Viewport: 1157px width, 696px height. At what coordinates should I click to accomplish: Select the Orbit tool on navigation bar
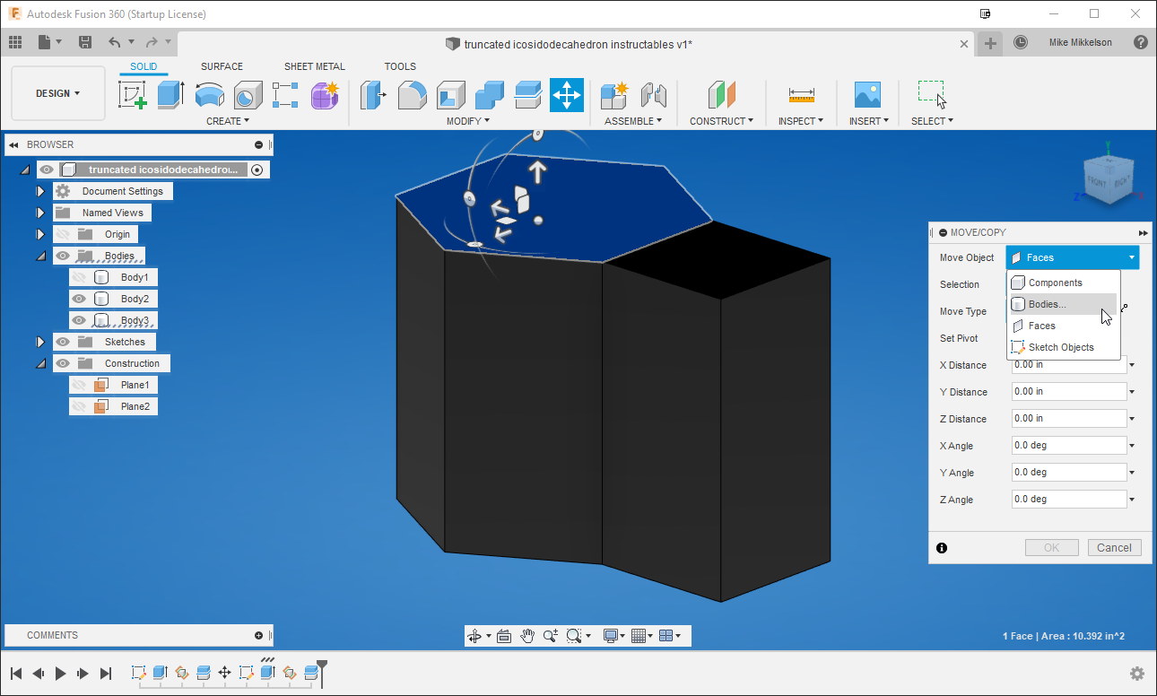474,635
